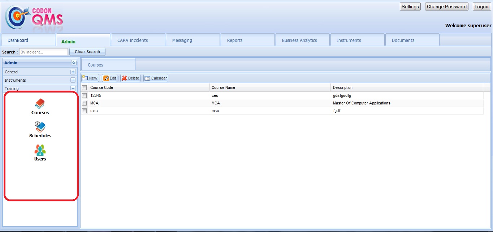The height and width of the screenshot is (232, 493).
Task: Collapse the Training section
Action: (73, 89)
